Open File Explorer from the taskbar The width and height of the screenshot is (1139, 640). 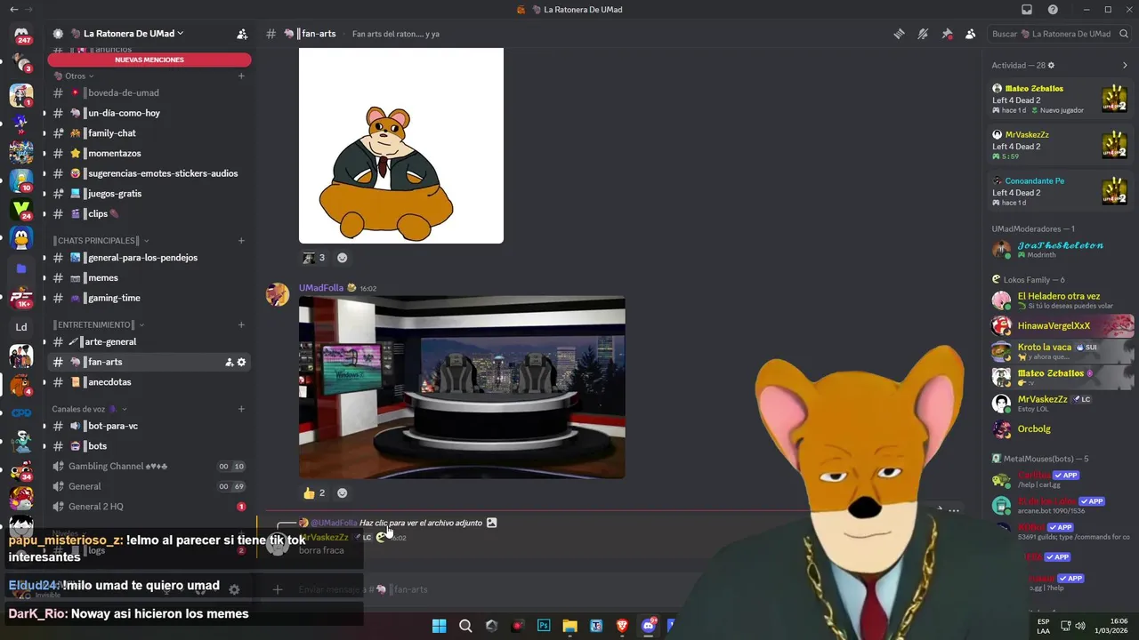coord(569,626)
